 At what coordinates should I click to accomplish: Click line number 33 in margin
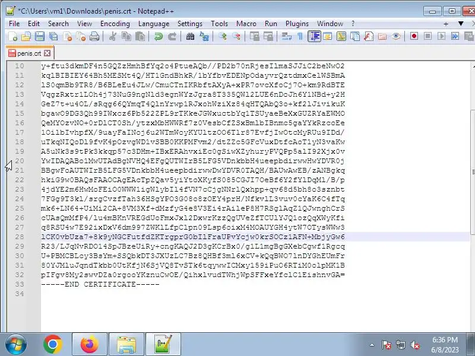[20, 284]
